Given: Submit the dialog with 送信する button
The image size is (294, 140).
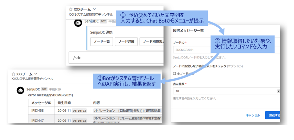Looking at the screenshot, I should 273,115.
